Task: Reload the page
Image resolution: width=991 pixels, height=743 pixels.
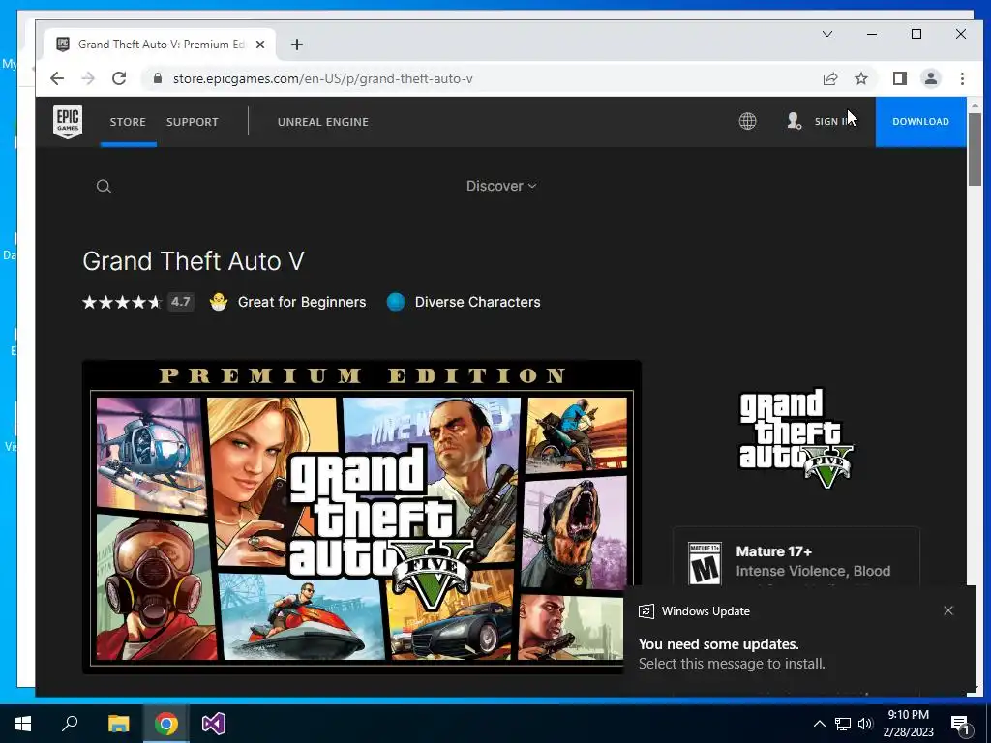Action: point(119,78)
